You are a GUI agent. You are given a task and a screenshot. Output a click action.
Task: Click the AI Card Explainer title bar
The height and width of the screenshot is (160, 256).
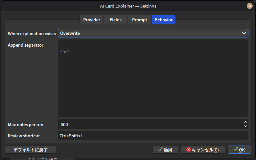(x=128, y=6)
